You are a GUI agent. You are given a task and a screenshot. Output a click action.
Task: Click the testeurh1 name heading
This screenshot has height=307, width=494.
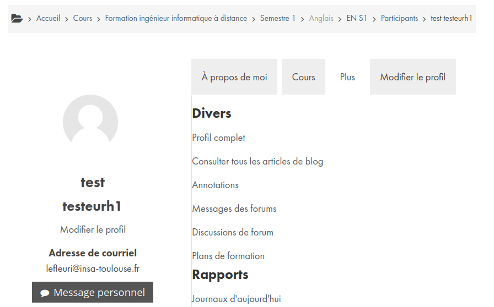[92, 206]
